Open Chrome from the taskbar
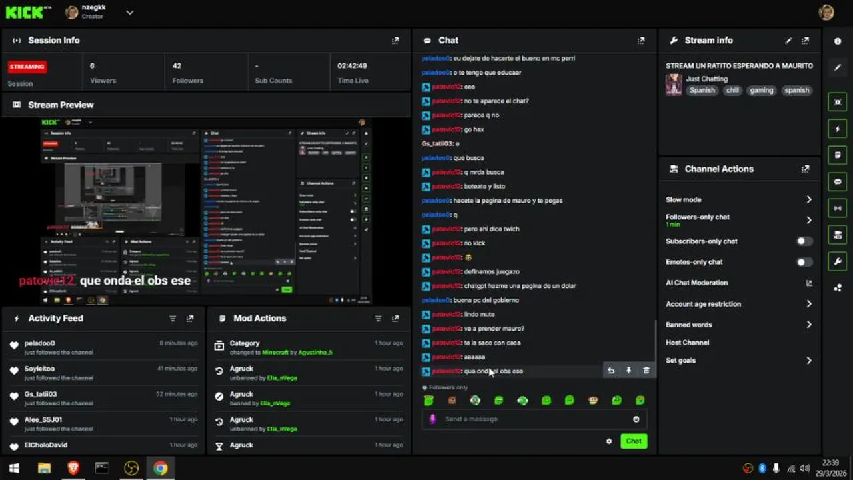 [x=160, y=469]
